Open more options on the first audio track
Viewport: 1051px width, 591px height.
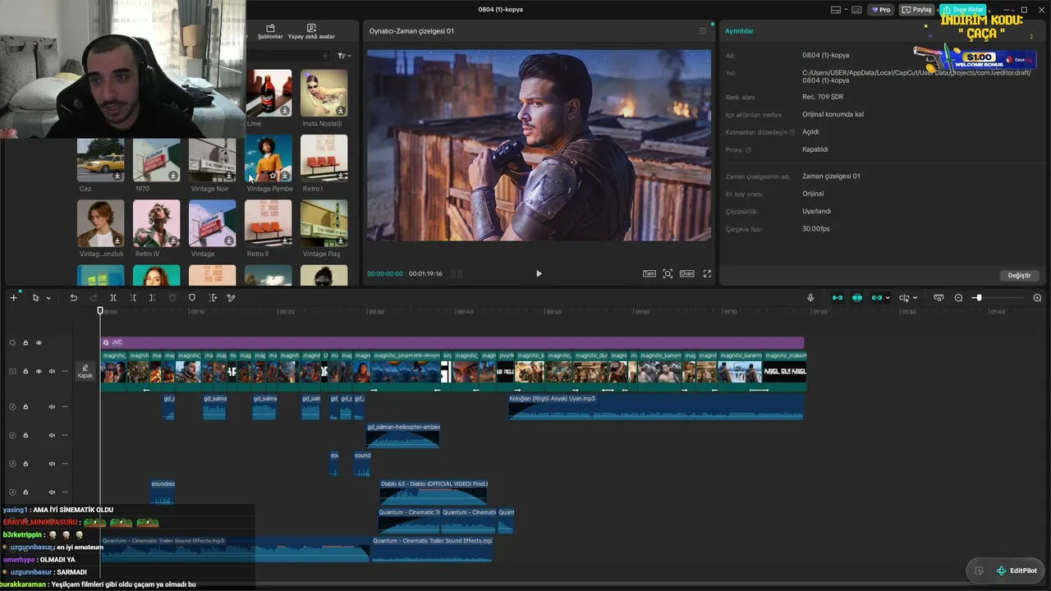click(x=65, y=407)
